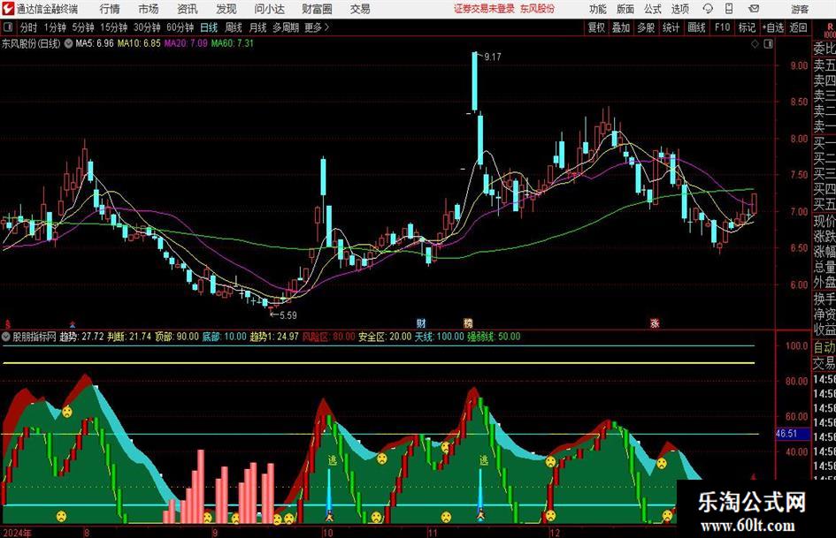Click the 多股 button
Image resolution: width=836 pixels, height=538 pixels.
tap(646, 27)
